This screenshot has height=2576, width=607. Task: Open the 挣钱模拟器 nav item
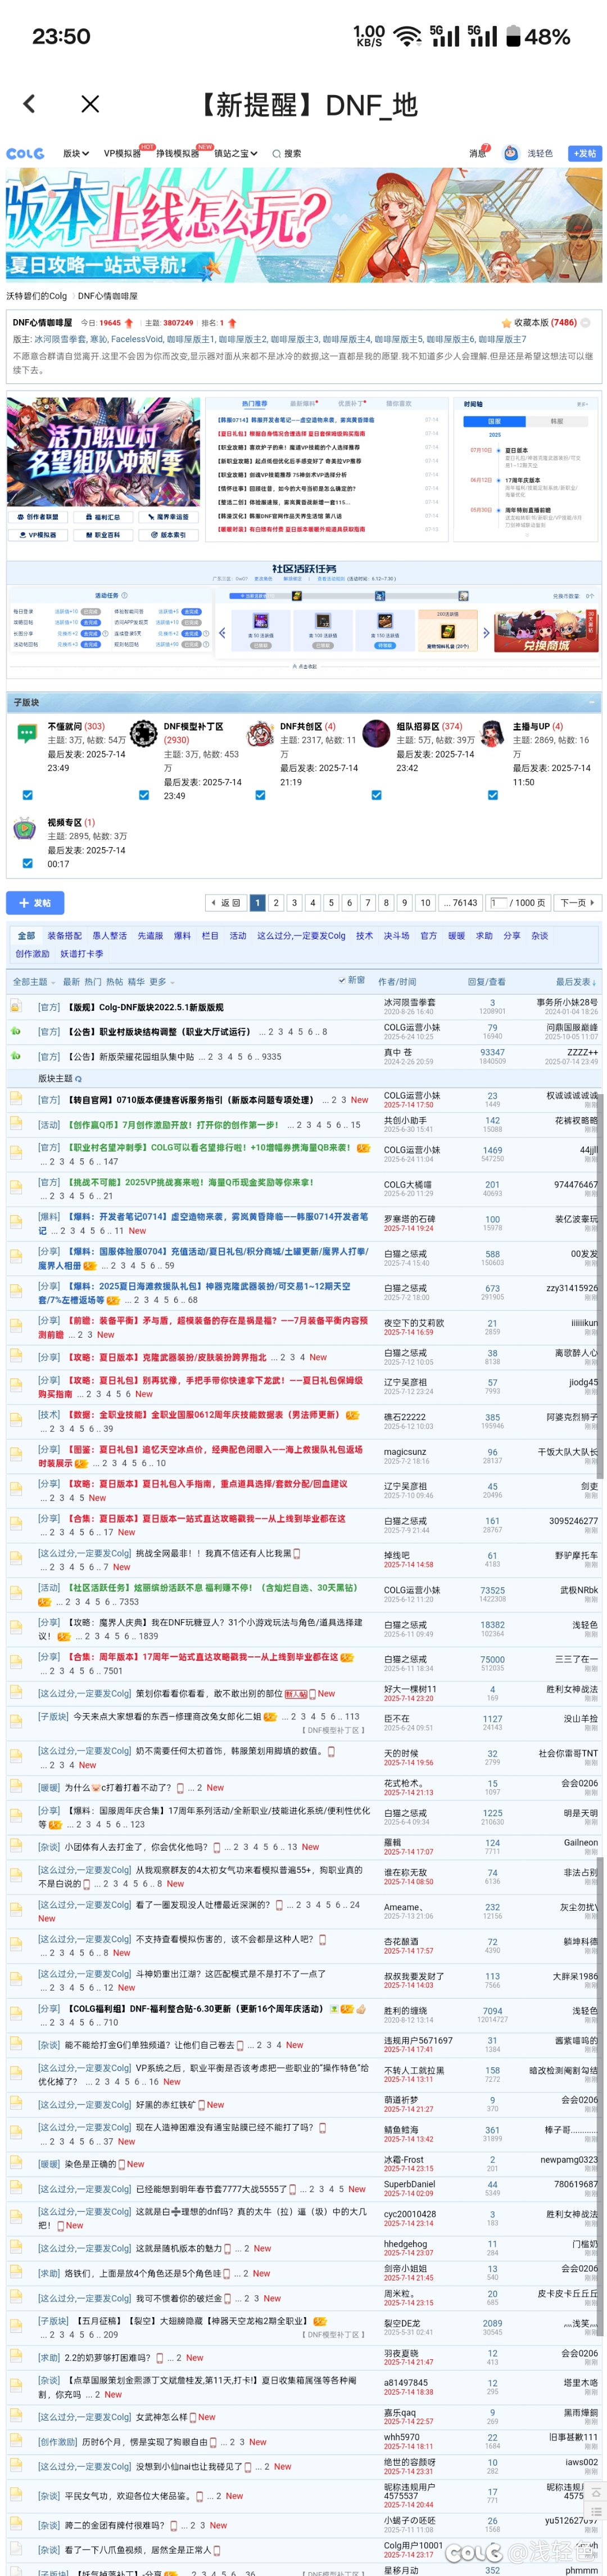tap(176, 154)
